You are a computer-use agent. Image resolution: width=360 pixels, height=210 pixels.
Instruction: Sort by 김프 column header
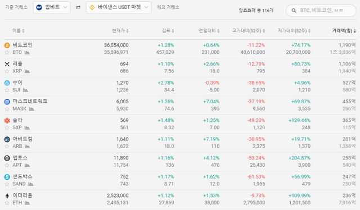coord(168,31)
